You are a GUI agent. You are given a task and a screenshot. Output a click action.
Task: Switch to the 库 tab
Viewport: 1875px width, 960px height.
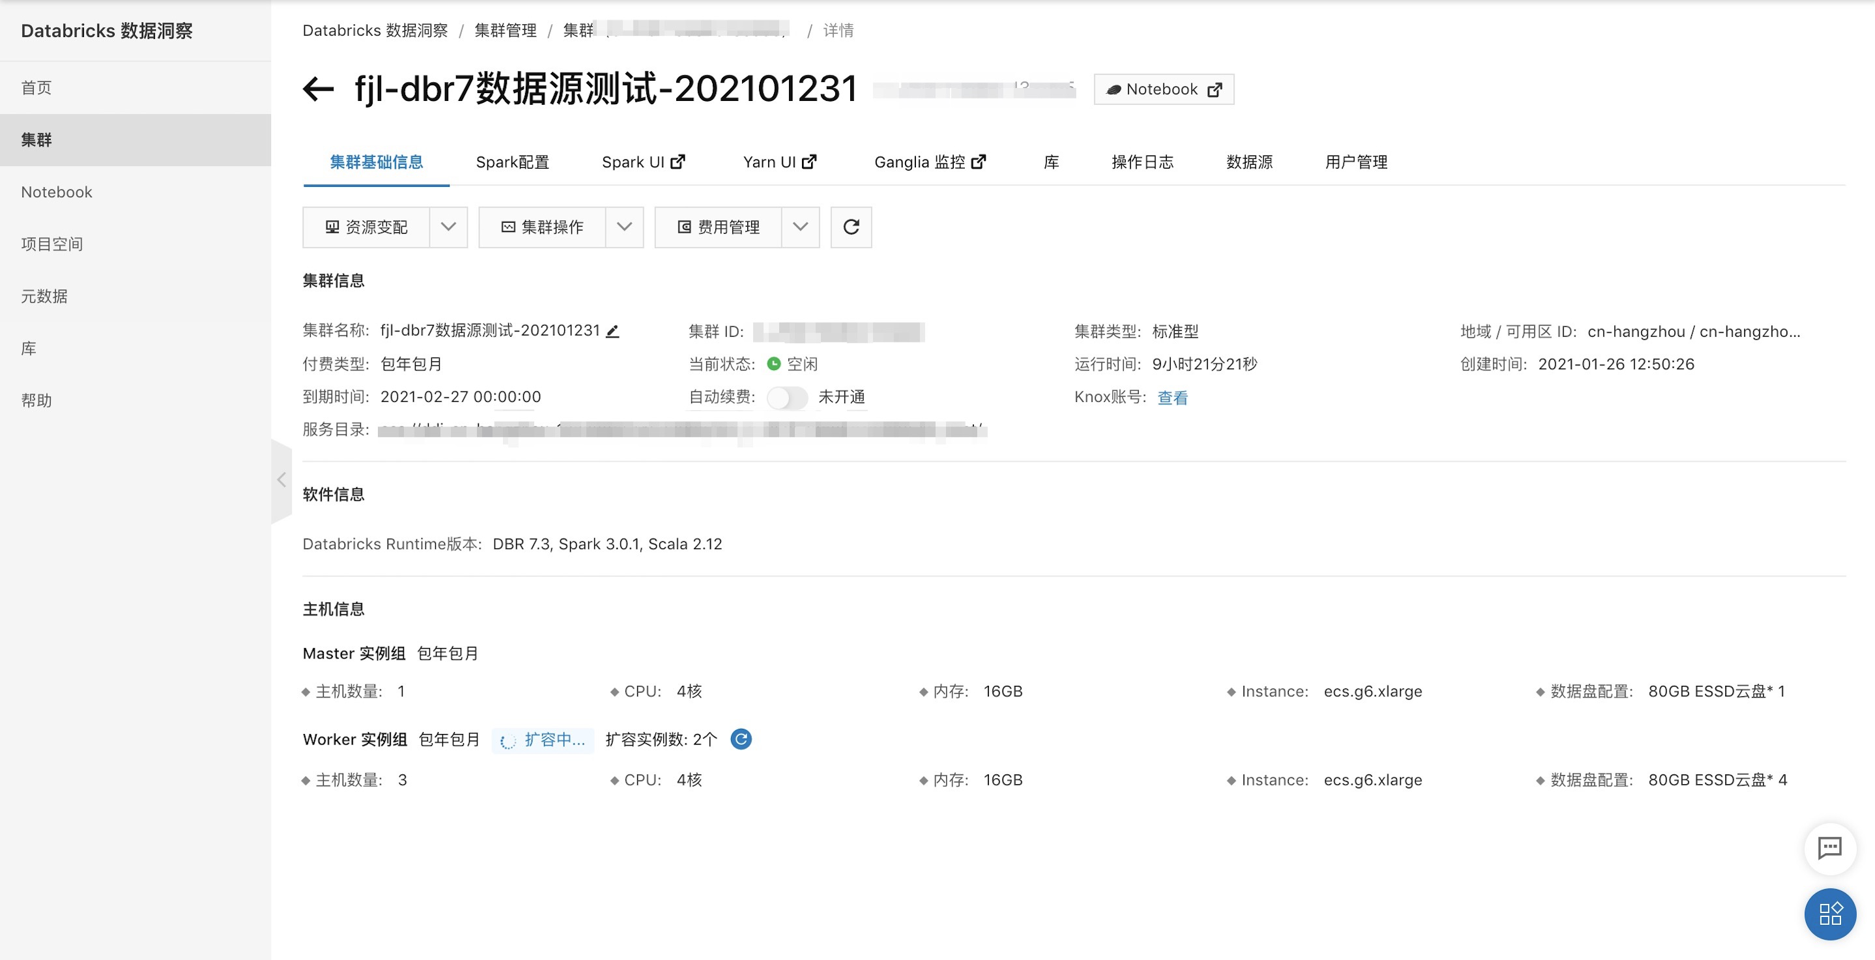tap(1051, 162)
